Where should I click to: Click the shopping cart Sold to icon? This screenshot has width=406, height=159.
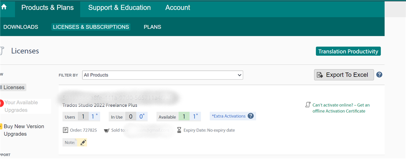(106, 130)
